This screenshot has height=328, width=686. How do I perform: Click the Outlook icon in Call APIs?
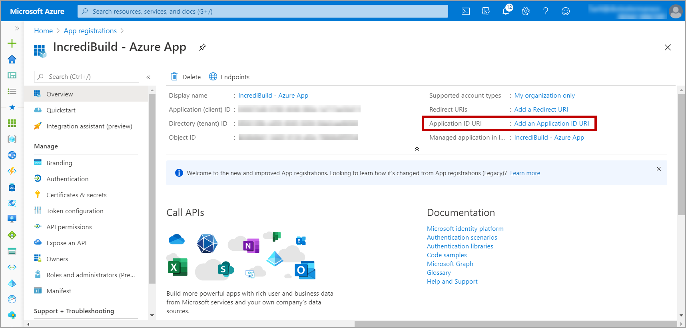(x=305, y=270)
